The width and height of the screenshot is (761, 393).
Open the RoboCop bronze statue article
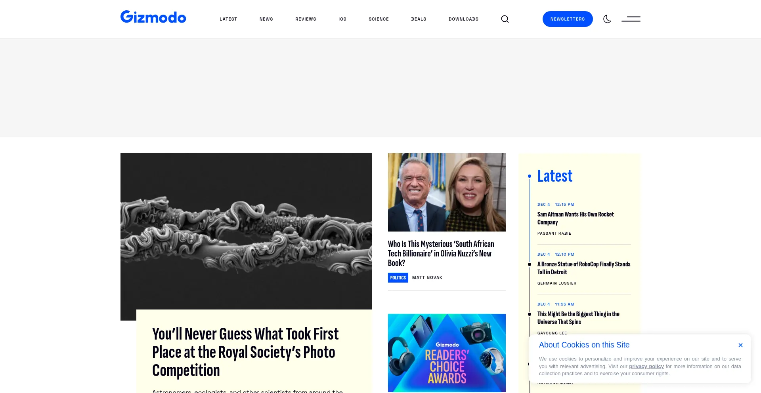click(584, 268)
